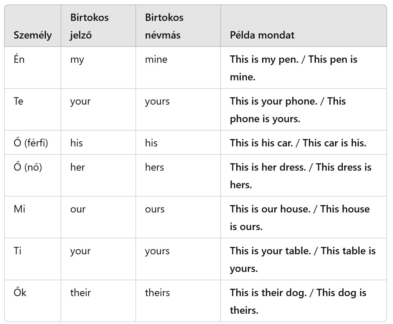Screen dimensions: 393x324
Task: Select the "her" cell in Birtokos jelző column
Action: click(x=77, y=167)
